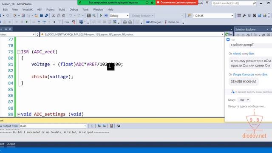Click the Stop screen sharing red button

(177, 3)
